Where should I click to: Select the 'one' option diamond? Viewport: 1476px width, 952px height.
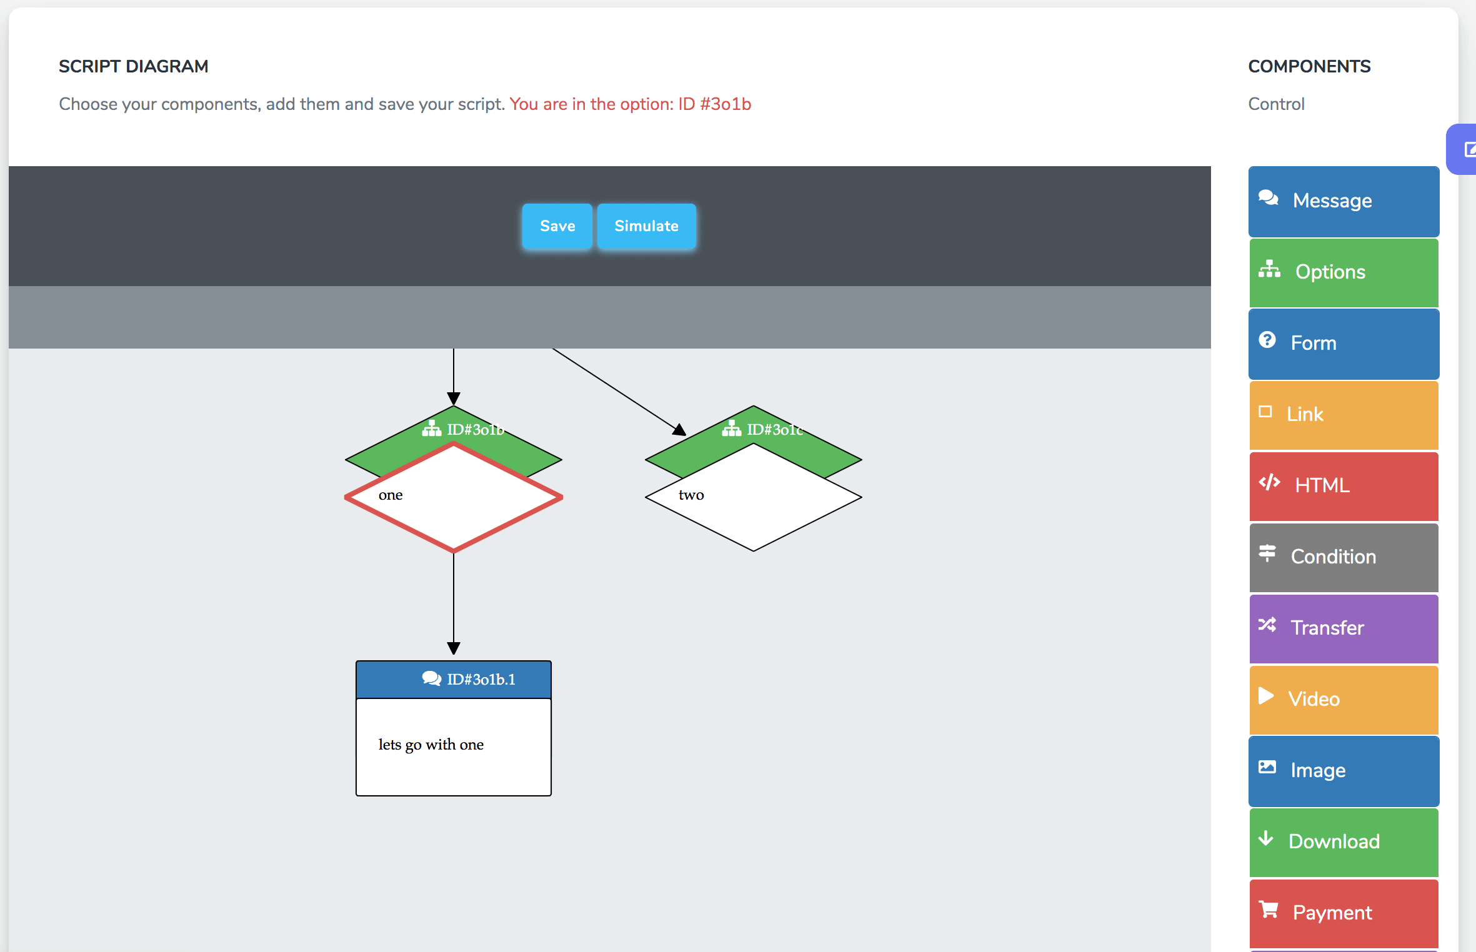[454, 497]
